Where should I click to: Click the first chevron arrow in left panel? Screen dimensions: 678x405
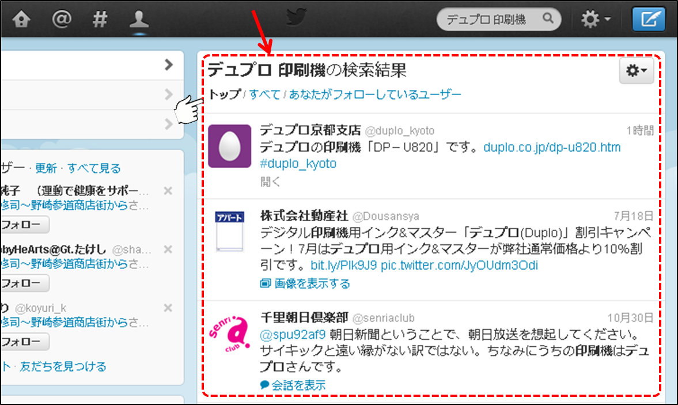168,65
